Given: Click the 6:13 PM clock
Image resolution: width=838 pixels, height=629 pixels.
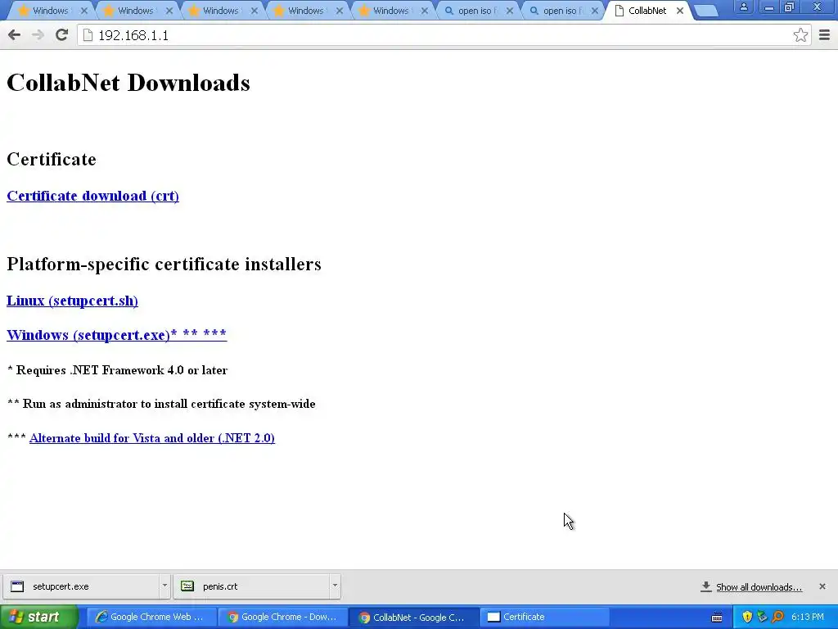Looking at the screenshot, I should [x=808, y=618].
